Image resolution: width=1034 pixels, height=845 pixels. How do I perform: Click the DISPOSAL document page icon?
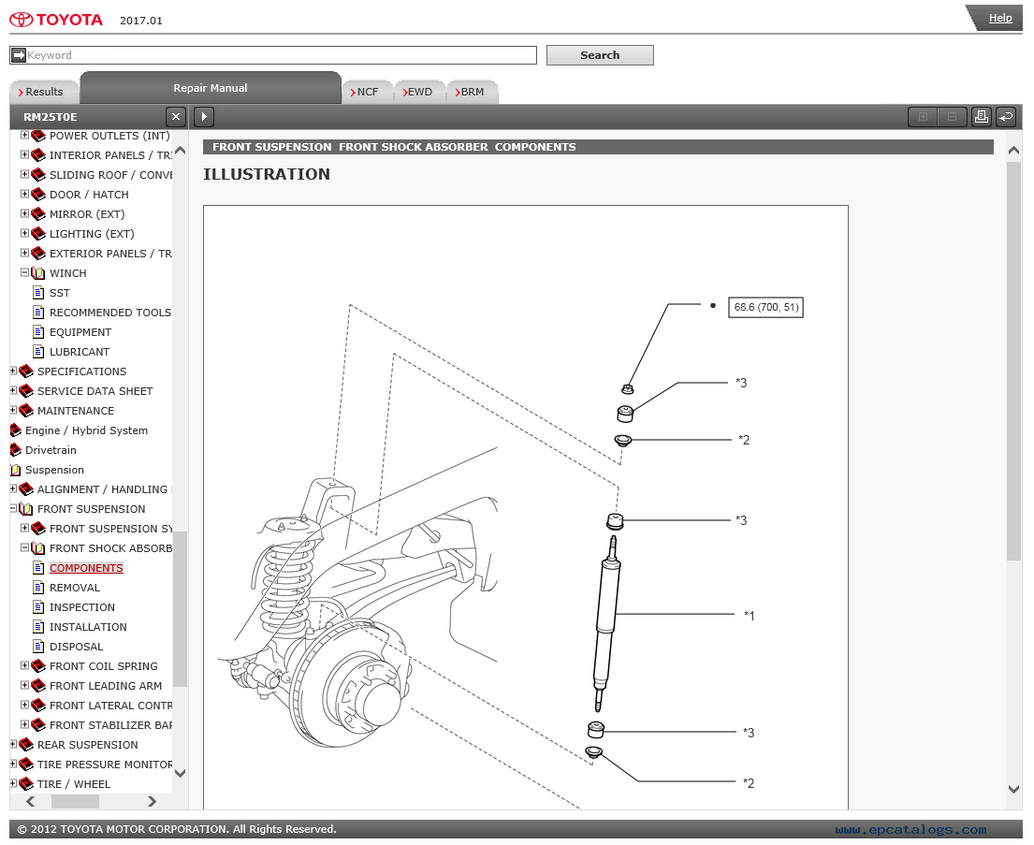(38, 648)
